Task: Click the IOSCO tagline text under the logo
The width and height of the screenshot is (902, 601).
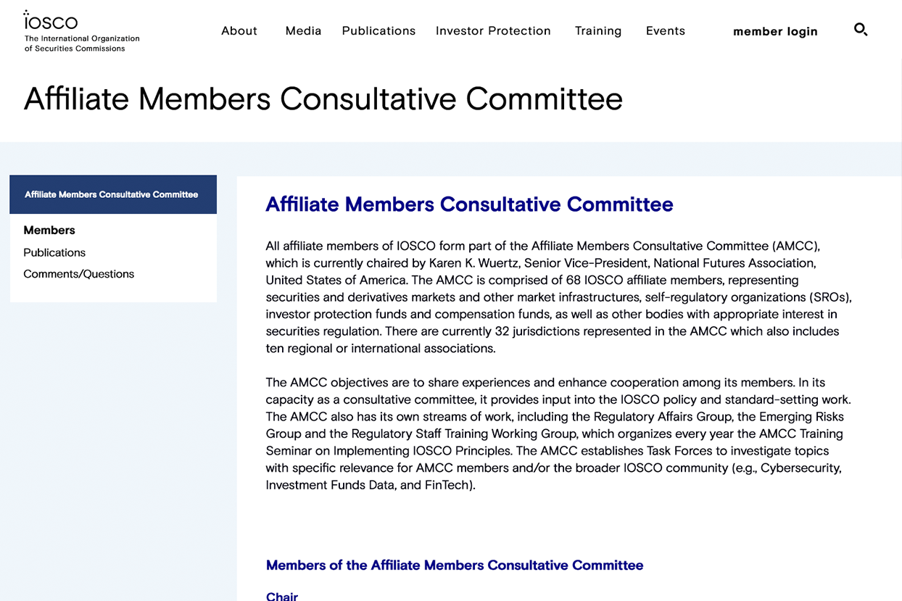Action: point(80,43)
